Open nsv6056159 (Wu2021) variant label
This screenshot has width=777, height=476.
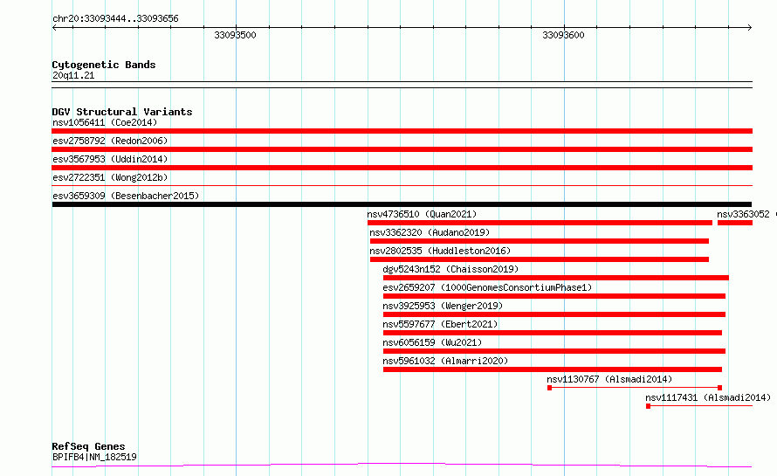pos(432,342)
